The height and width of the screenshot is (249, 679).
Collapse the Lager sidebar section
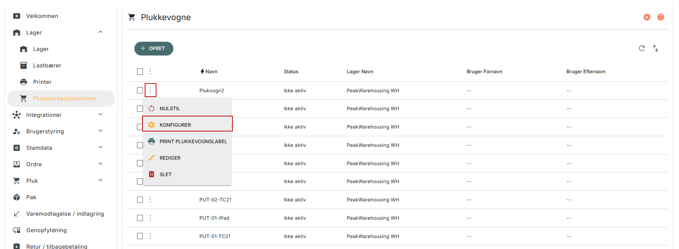point(100,32)
